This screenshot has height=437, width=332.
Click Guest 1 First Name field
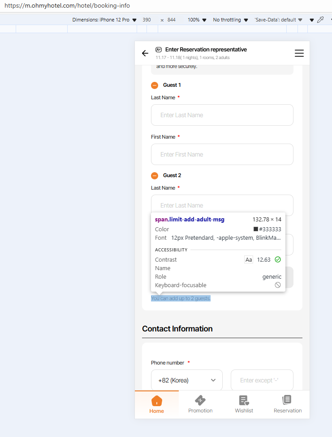222,154
